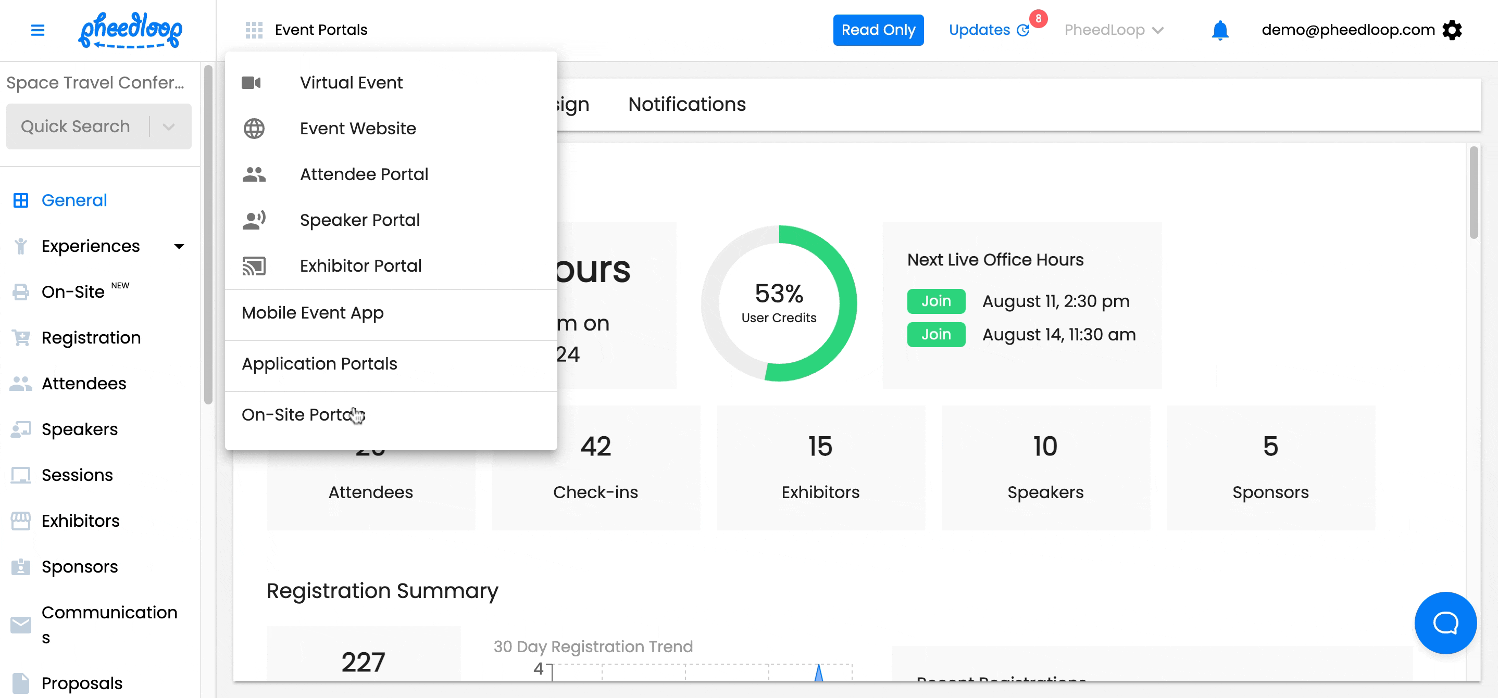Click the Virtual Event camera icon
The width and height of the screenshot is (1498, 698).
(251, 83)
